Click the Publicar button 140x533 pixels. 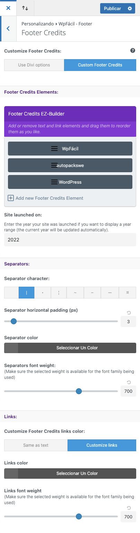113,8
